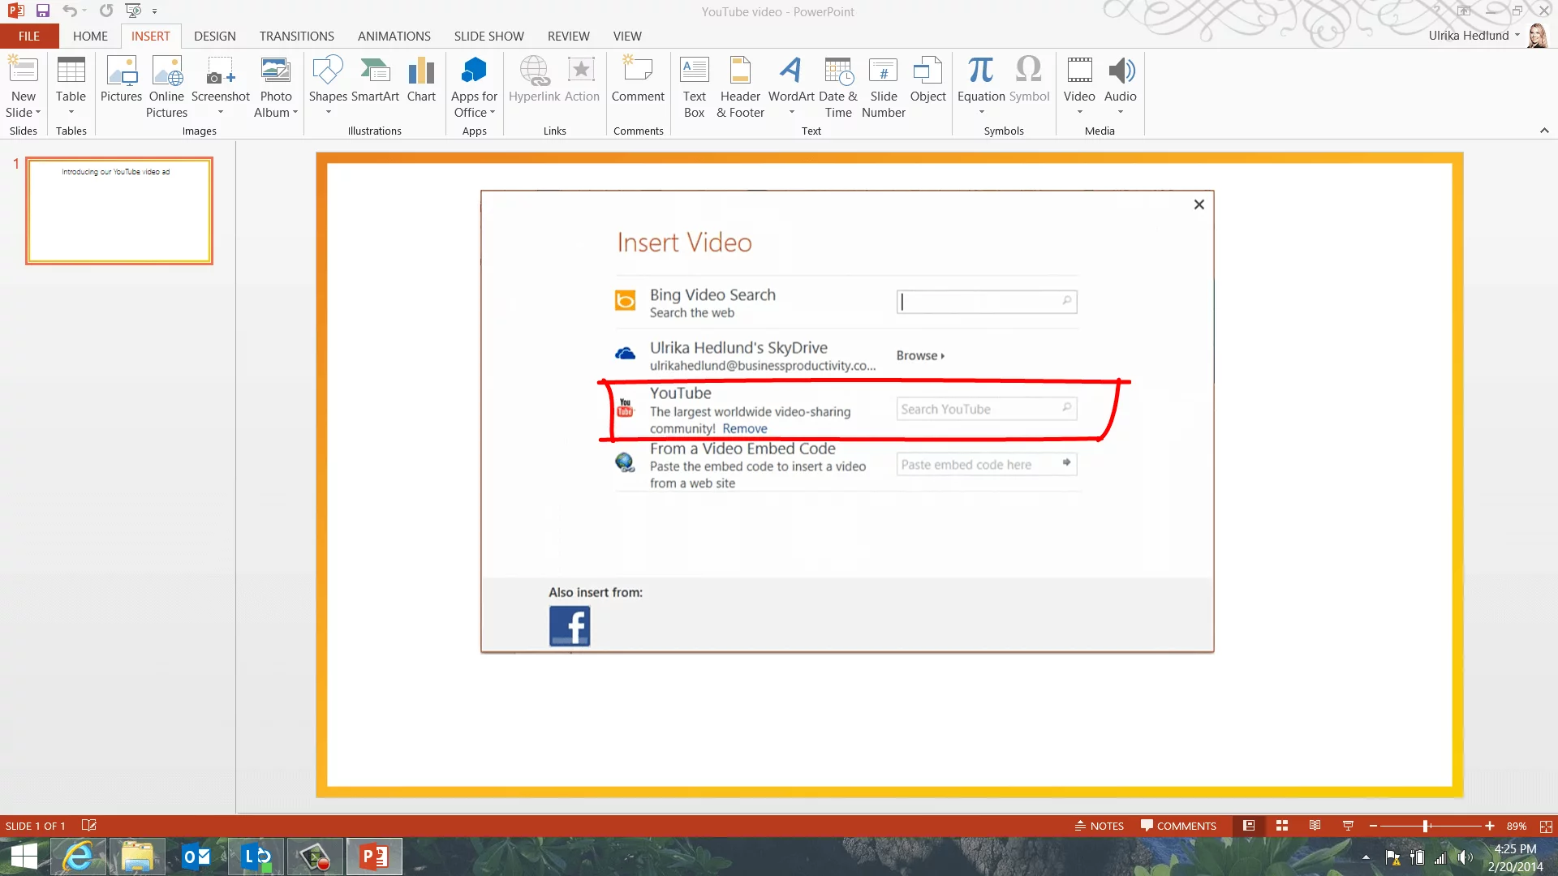Image resolution: width=1558 pixels, height=876 pixels.
Task: Expand the Video dropdown in Media
Action: [1079, 112]
